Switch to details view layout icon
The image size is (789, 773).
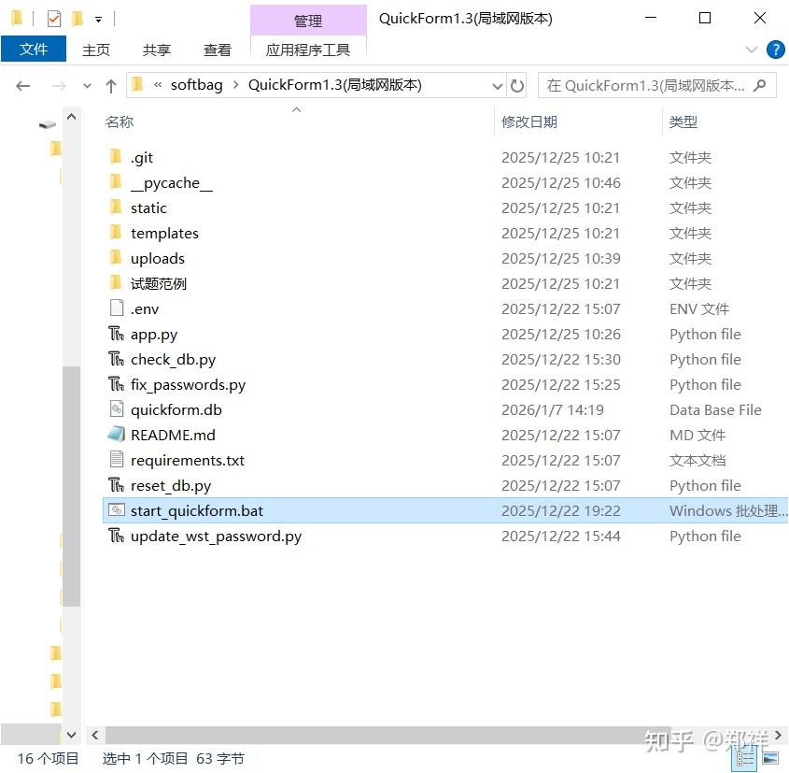click(x=745, y=758)
